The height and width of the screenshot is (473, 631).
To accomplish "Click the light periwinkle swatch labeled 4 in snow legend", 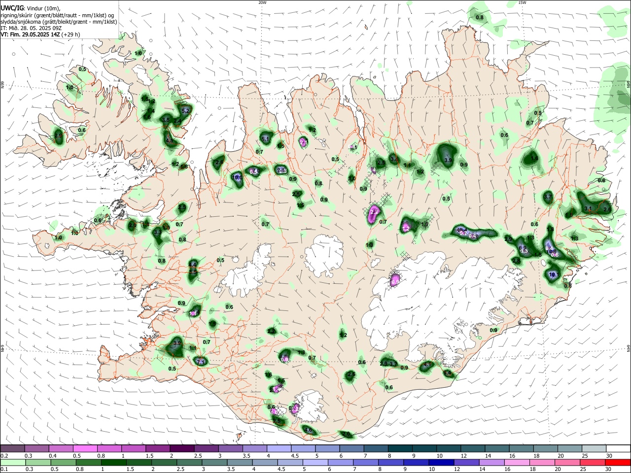I will [x=279, y=448].
